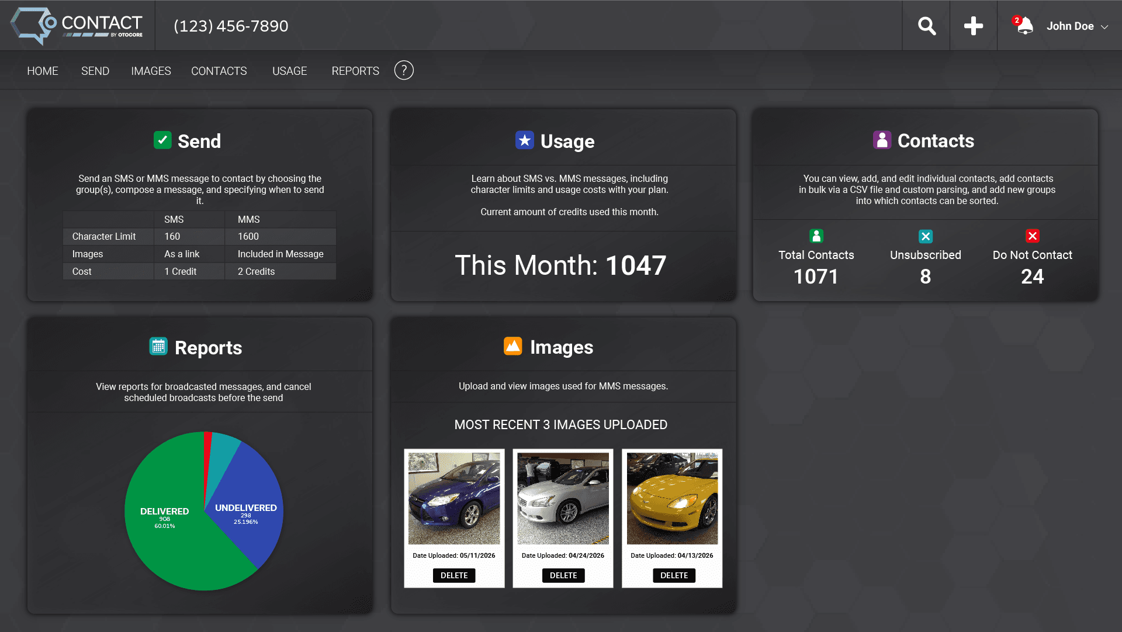The width and height of the screenshot is (1122, 632).
Task: Click the green checkmark Send icon
Action: tap(162, 140)
